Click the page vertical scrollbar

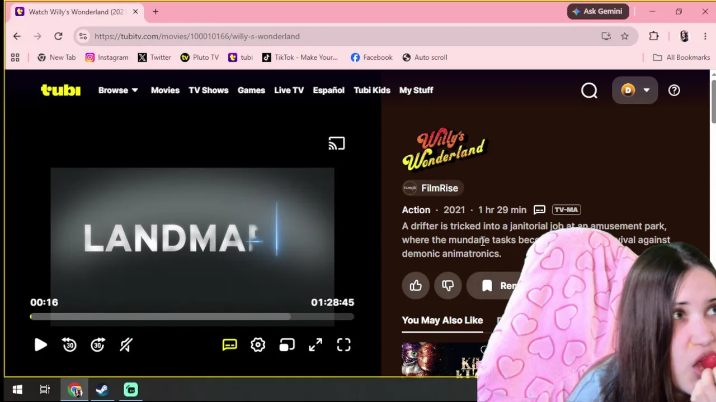click(x=713, y=102)
